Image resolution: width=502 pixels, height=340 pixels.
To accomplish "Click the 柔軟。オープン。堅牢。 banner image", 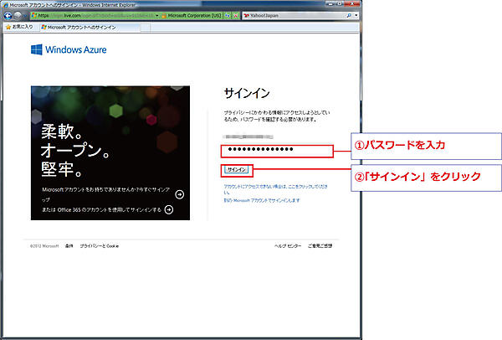I will [110, 153].
